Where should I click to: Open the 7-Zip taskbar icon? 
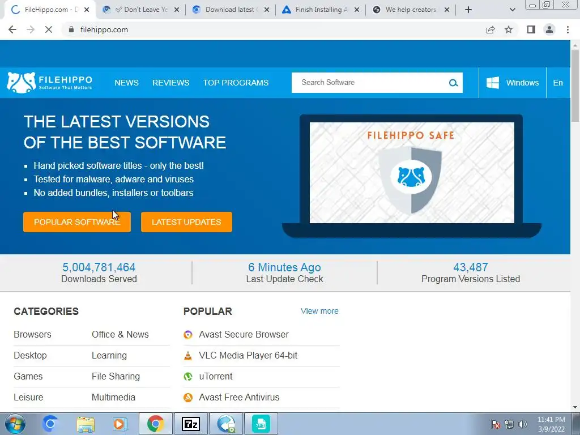click(191, 424)
